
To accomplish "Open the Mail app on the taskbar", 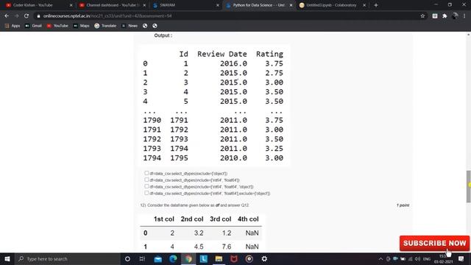I will 157,258.
